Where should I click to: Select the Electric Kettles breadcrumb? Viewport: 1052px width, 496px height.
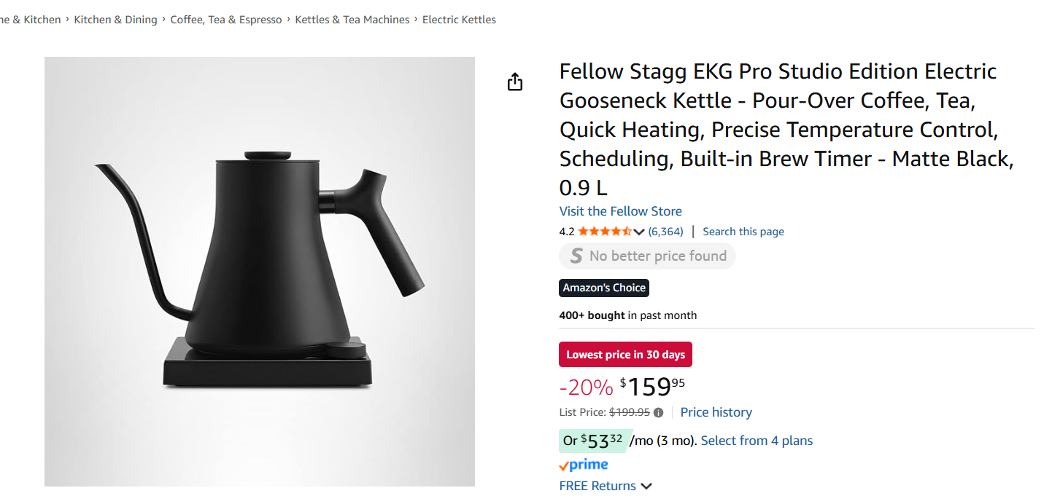click(x=459, y=20)
